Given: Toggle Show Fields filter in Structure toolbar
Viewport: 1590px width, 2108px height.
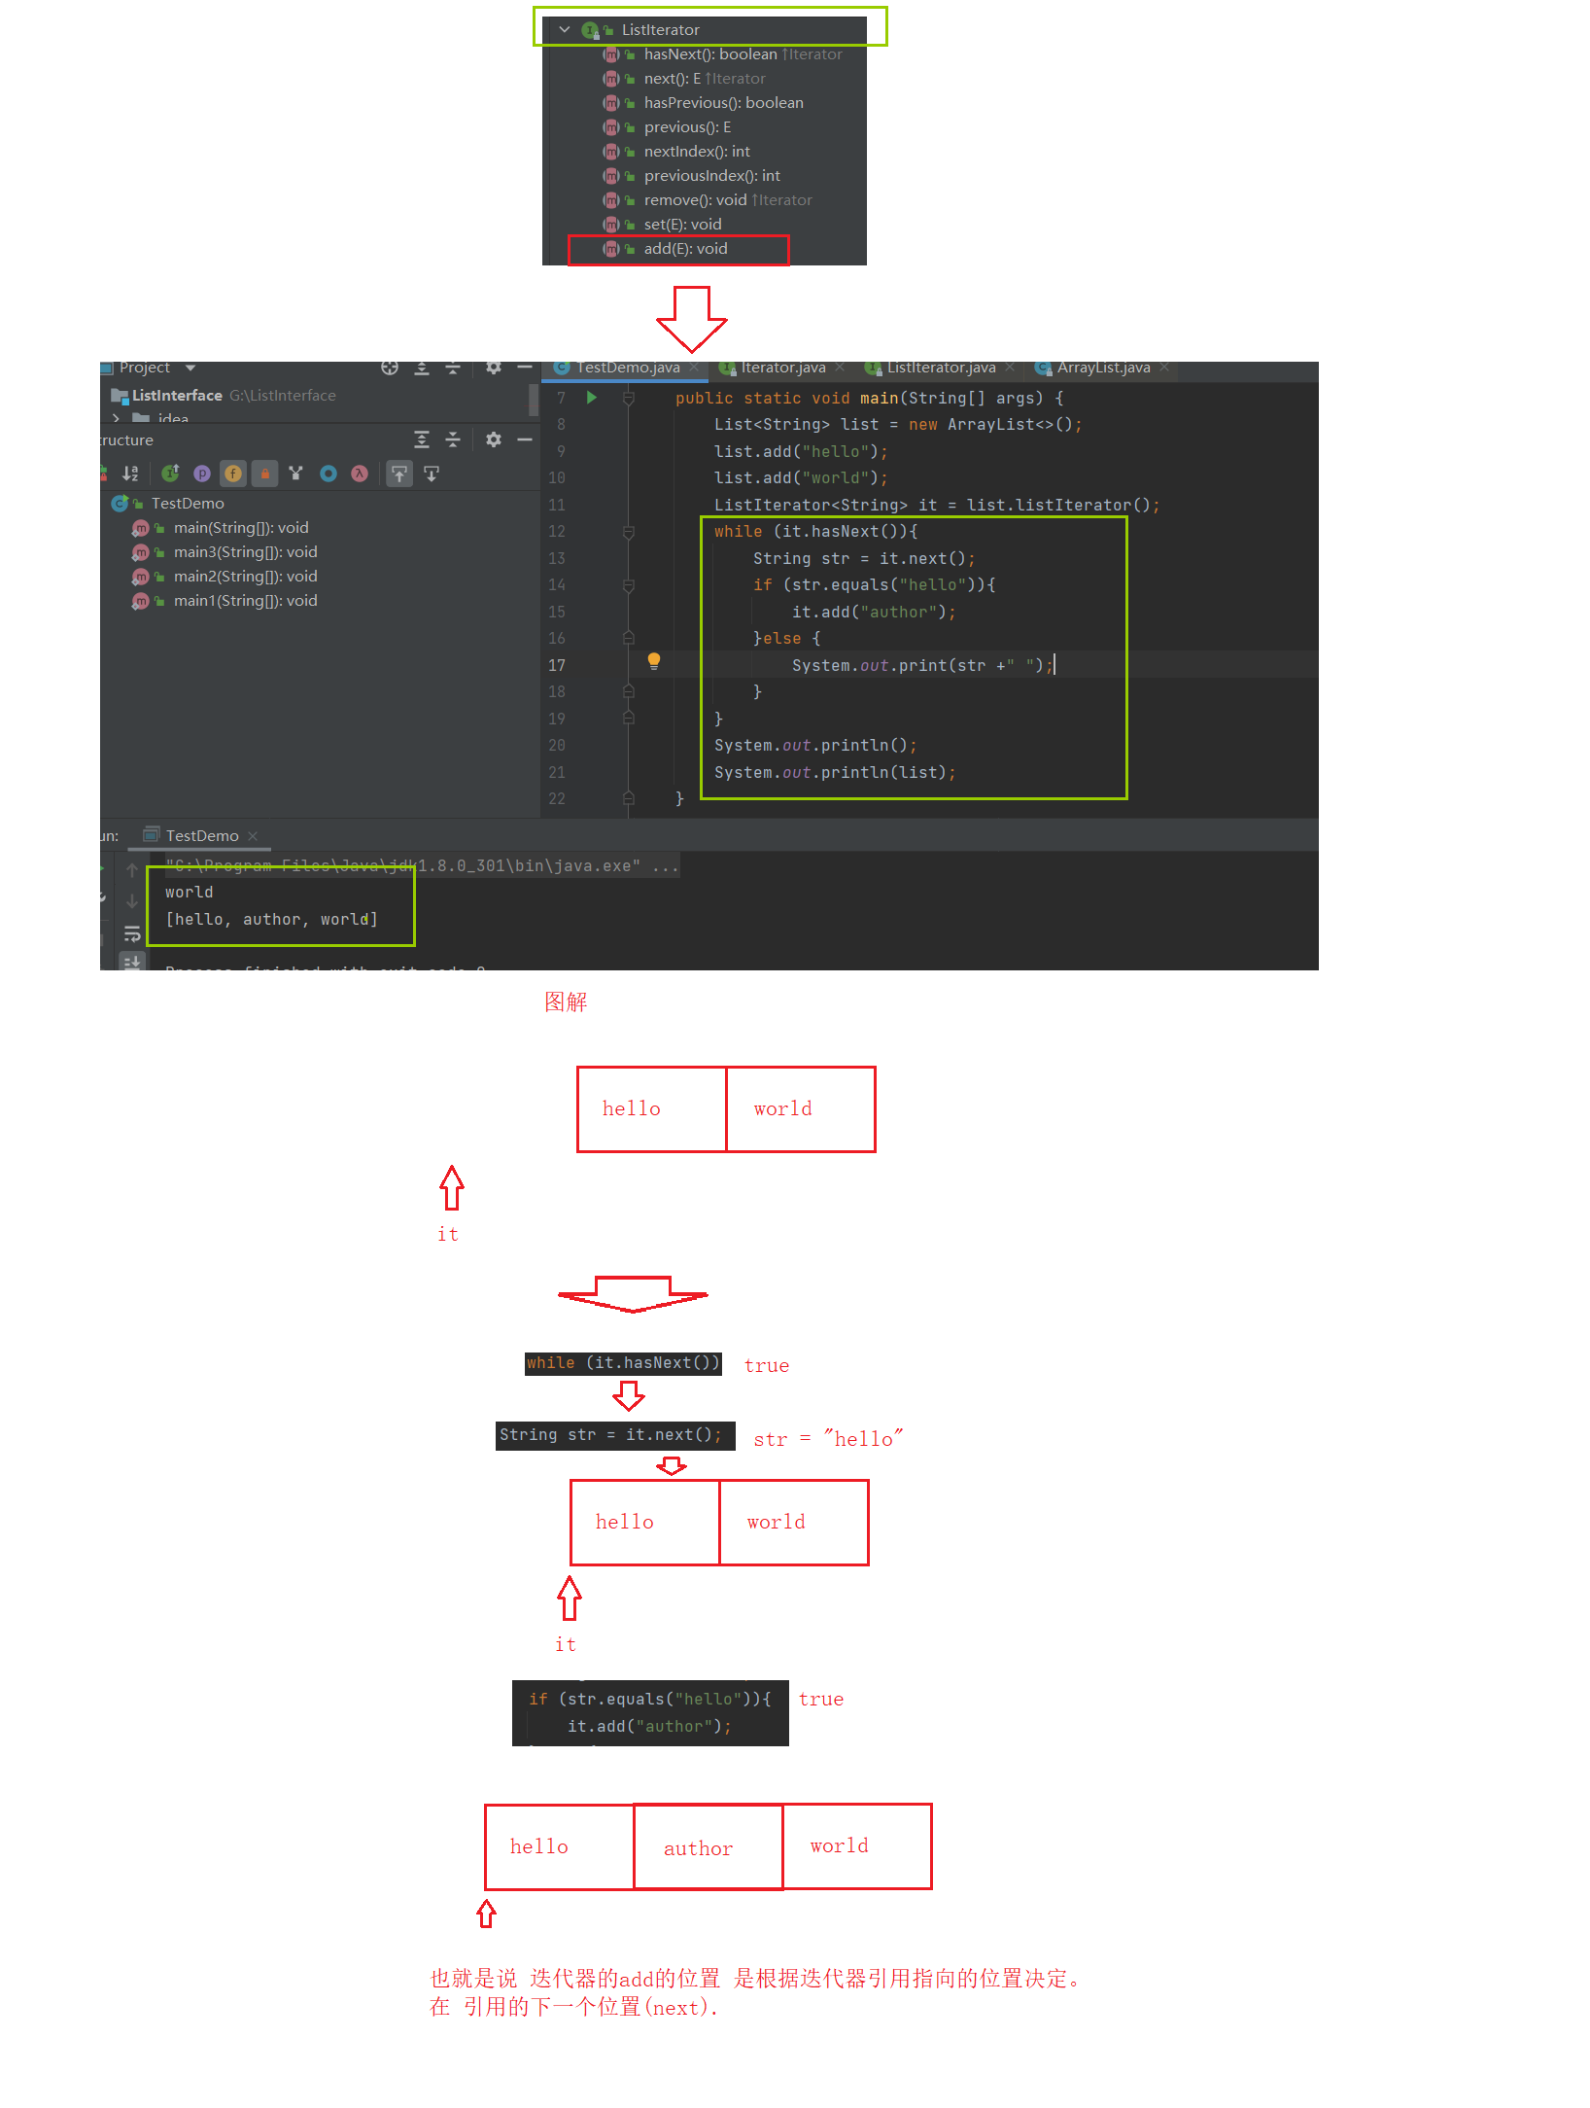Looking at the screenshot, I should click(233, 474).
